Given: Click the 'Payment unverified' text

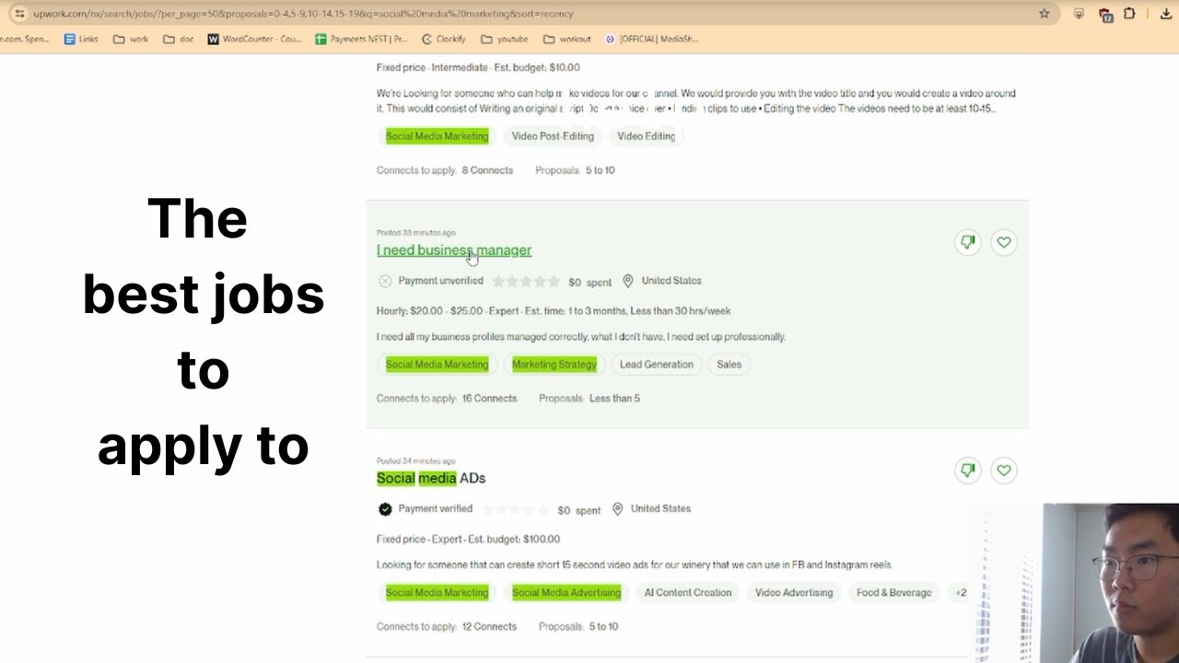Looking at the screenshot, I should click(x=440, y=281).
